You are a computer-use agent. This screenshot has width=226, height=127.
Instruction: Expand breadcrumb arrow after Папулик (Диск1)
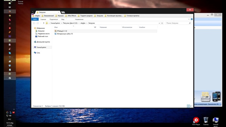(79, 23)
